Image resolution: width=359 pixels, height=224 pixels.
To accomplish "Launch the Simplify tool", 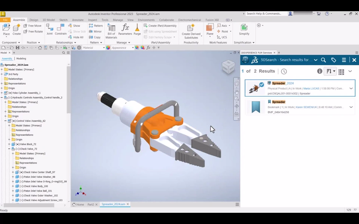I will click(244, 30).
